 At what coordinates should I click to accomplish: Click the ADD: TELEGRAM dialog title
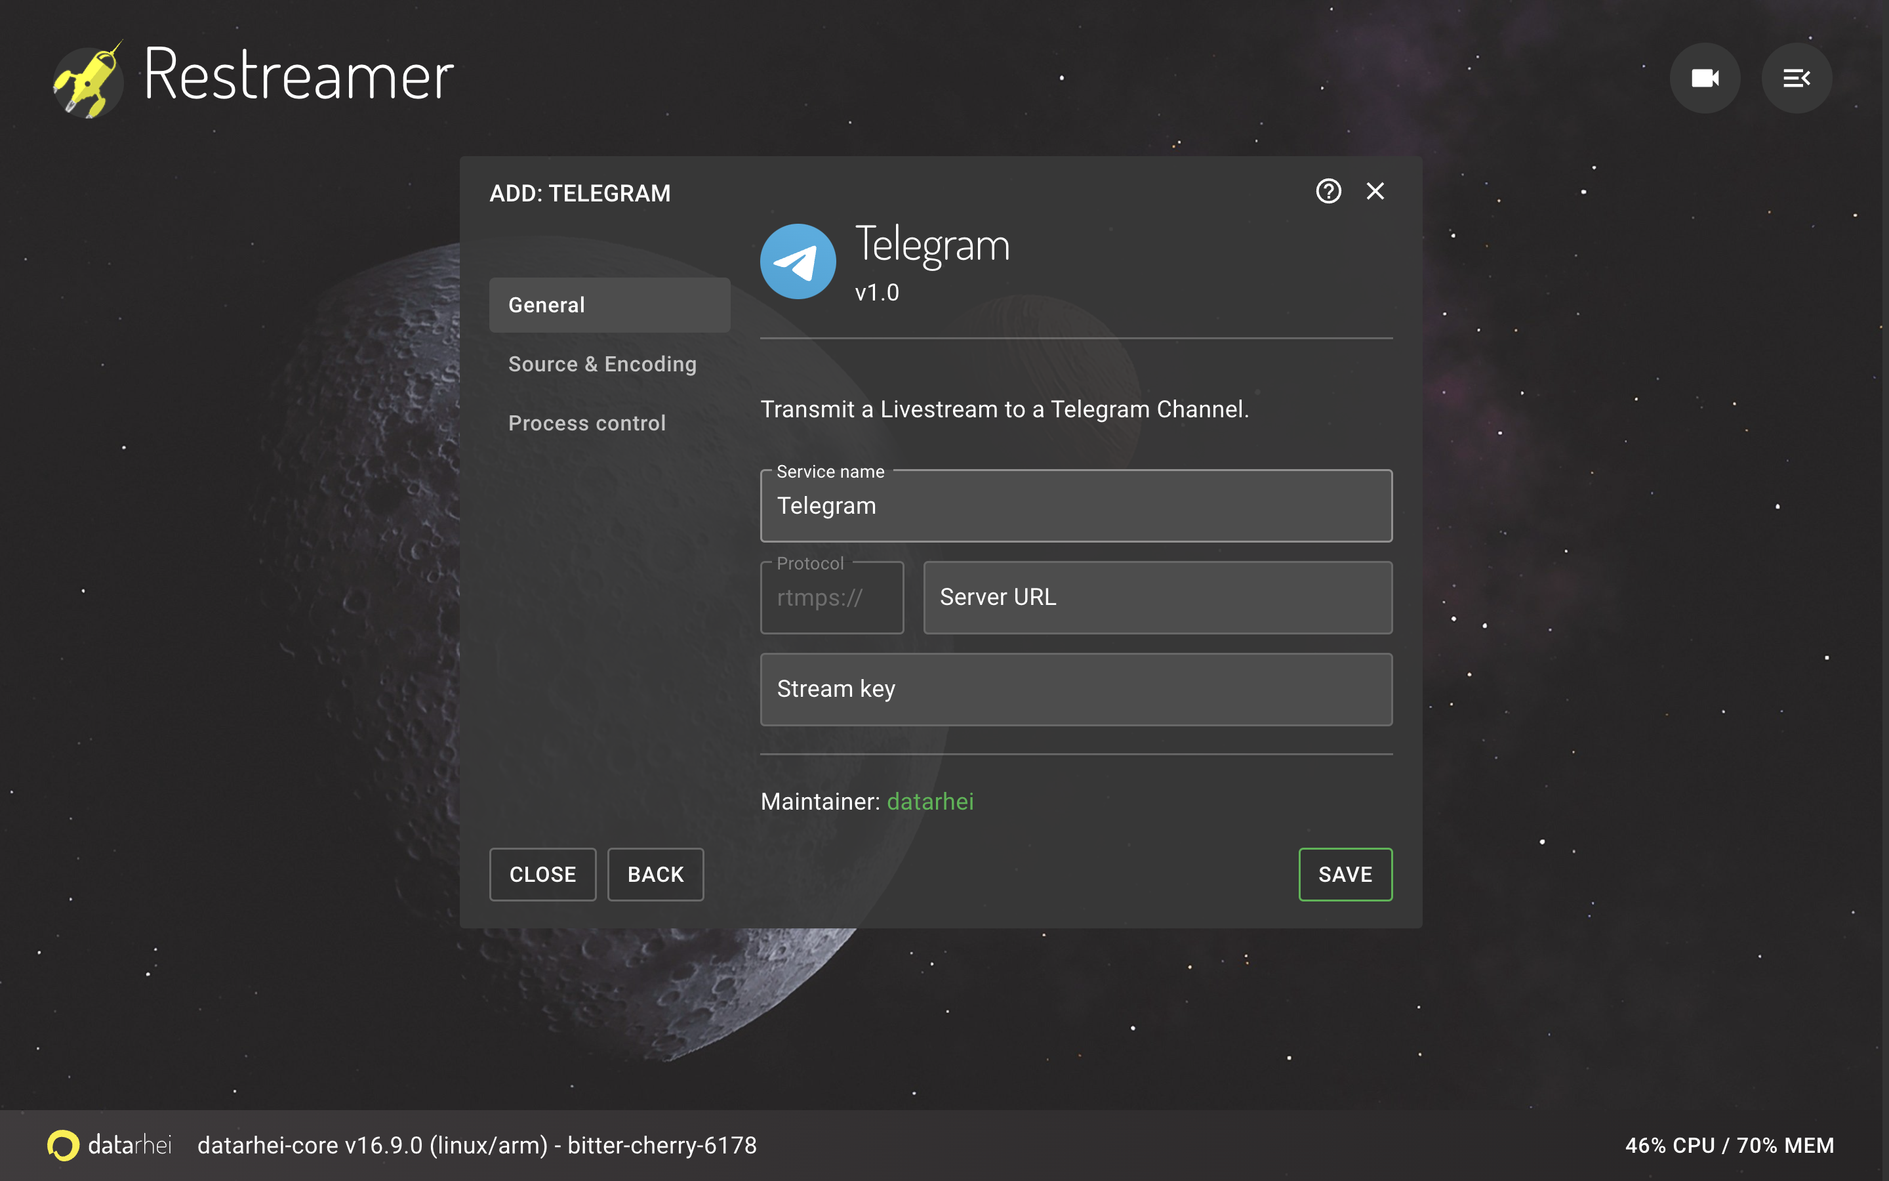pos(580,193)
